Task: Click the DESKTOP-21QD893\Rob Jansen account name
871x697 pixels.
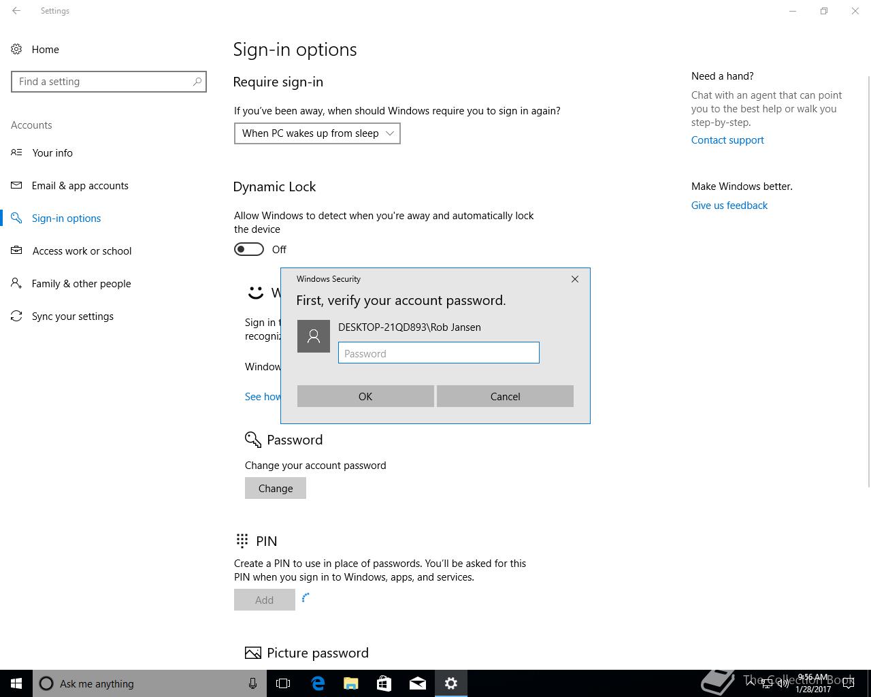Action: [410, 327]
